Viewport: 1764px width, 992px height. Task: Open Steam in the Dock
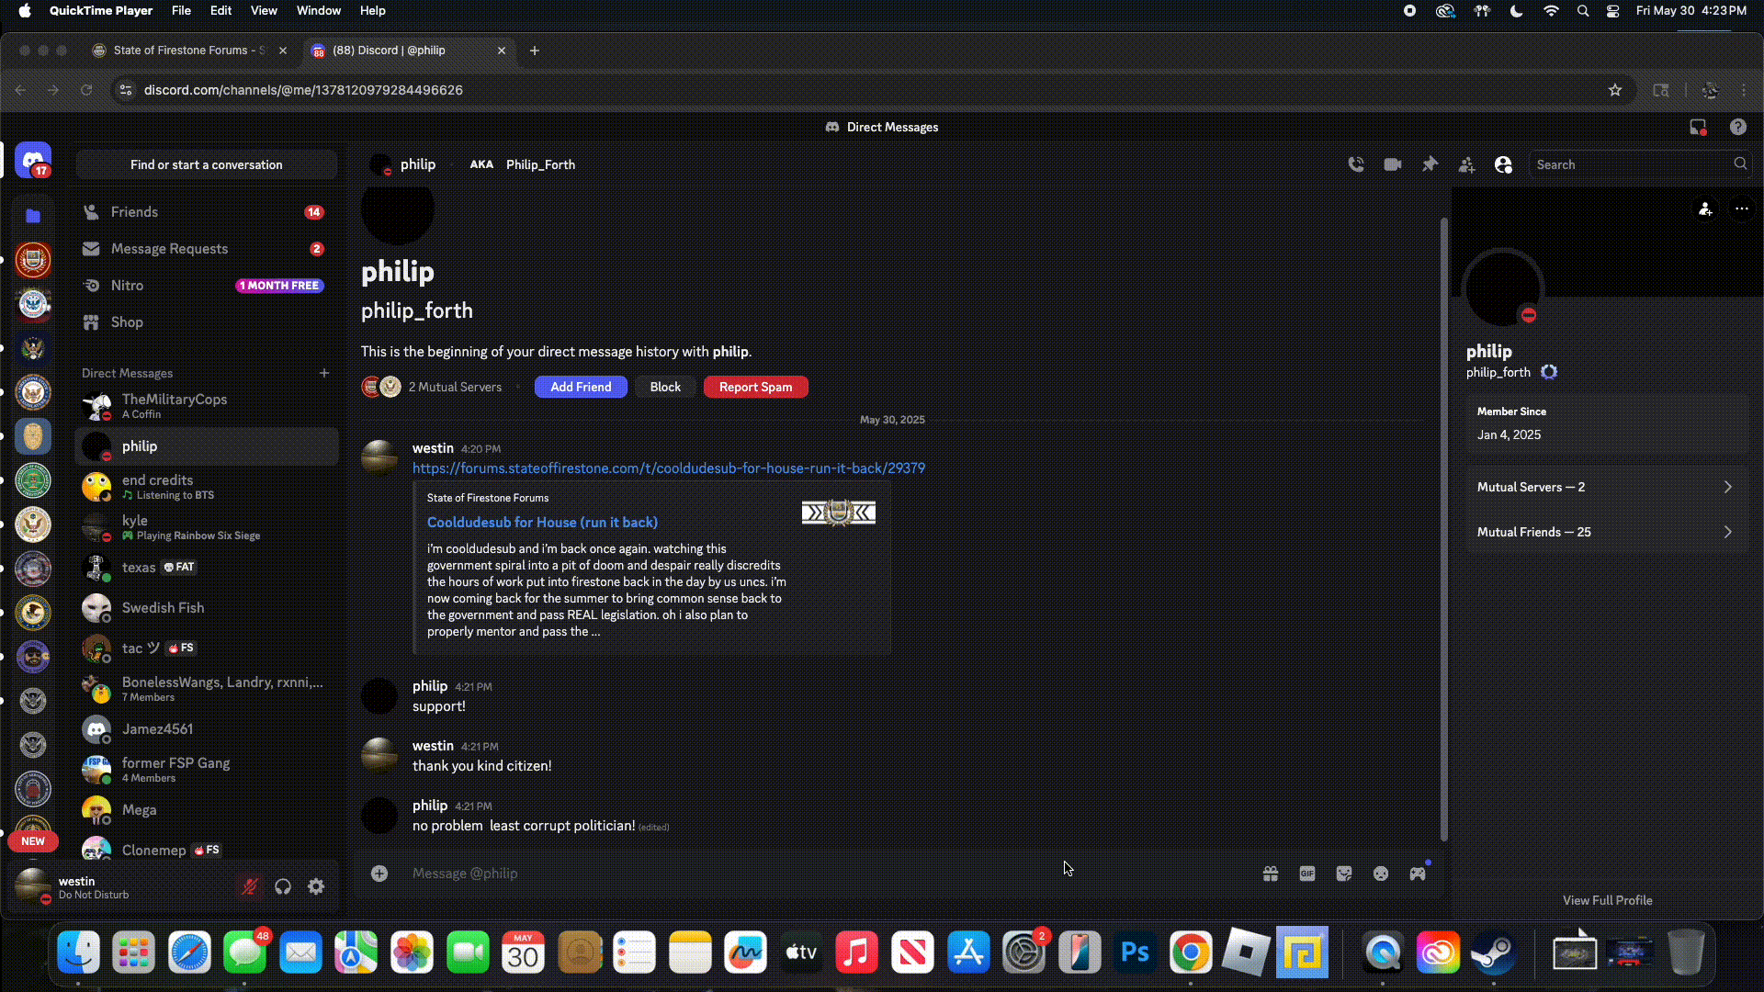[x=1494, y=953]
